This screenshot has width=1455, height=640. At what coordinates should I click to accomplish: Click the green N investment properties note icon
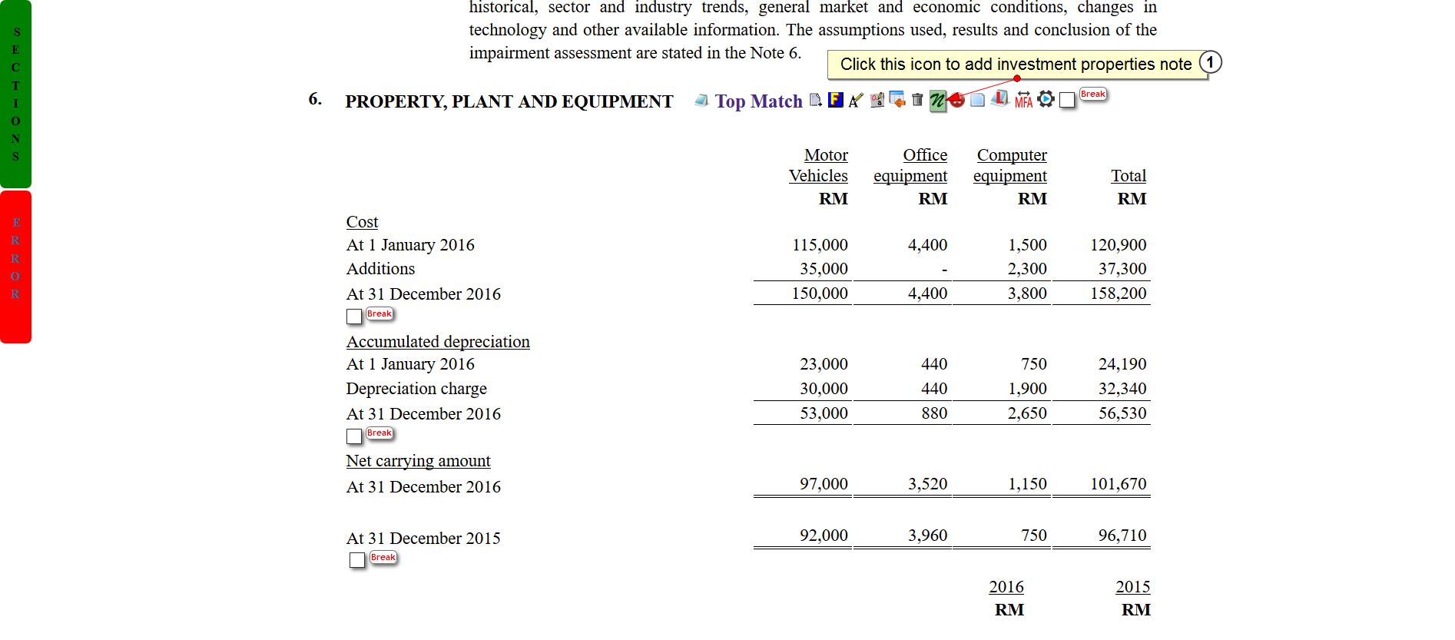click(x=937, y=101)
